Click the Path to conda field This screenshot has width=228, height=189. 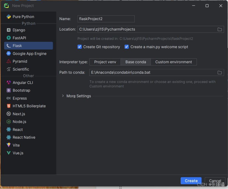point(157,72)
